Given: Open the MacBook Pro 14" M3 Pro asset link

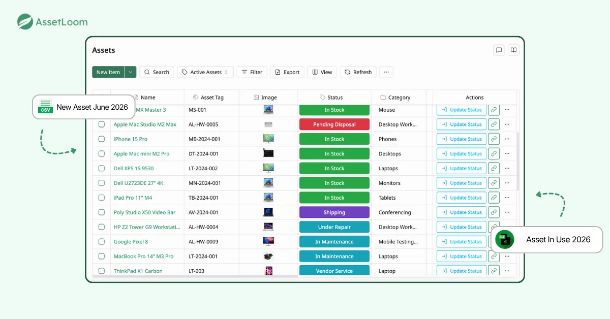Looking at the screenshot, I should pyautogui.click(x=144, y=257).
